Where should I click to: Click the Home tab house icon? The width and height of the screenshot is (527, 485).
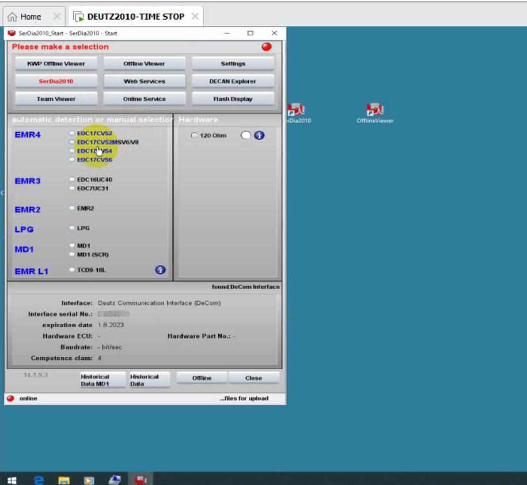point(12,17)
